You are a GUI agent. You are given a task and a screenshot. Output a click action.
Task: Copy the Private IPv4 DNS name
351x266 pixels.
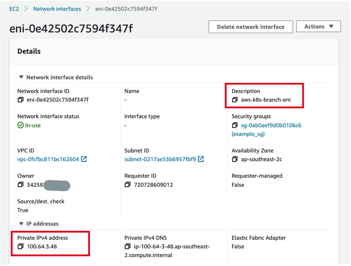(127, 247)
